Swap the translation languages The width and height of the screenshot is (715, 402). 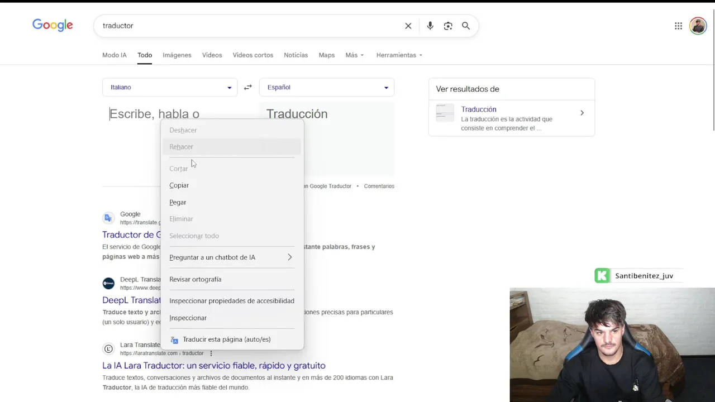pos(248,87)
